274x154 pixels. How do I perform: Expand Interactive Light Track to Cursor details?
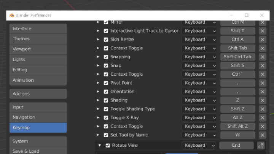click(x=98, y=31)
